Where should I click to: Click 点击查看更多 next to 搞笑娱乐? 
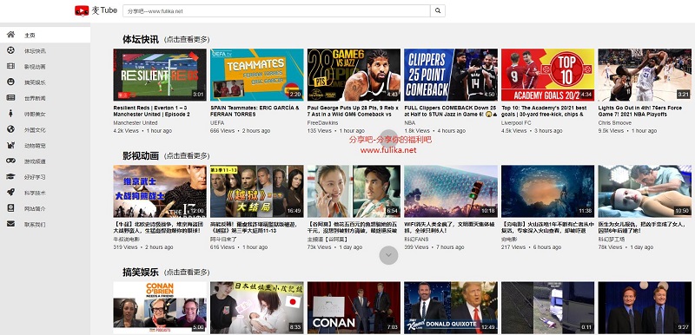(187, 273)
